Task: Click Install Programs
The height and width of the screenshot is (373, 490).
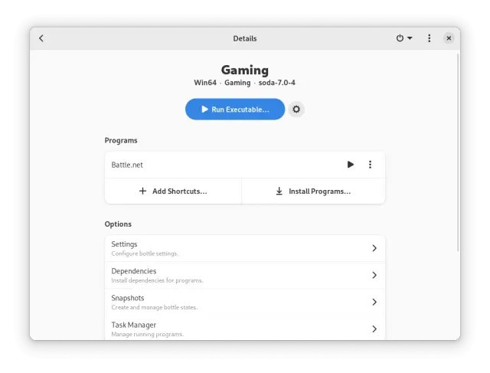Action: click(313, 191)
